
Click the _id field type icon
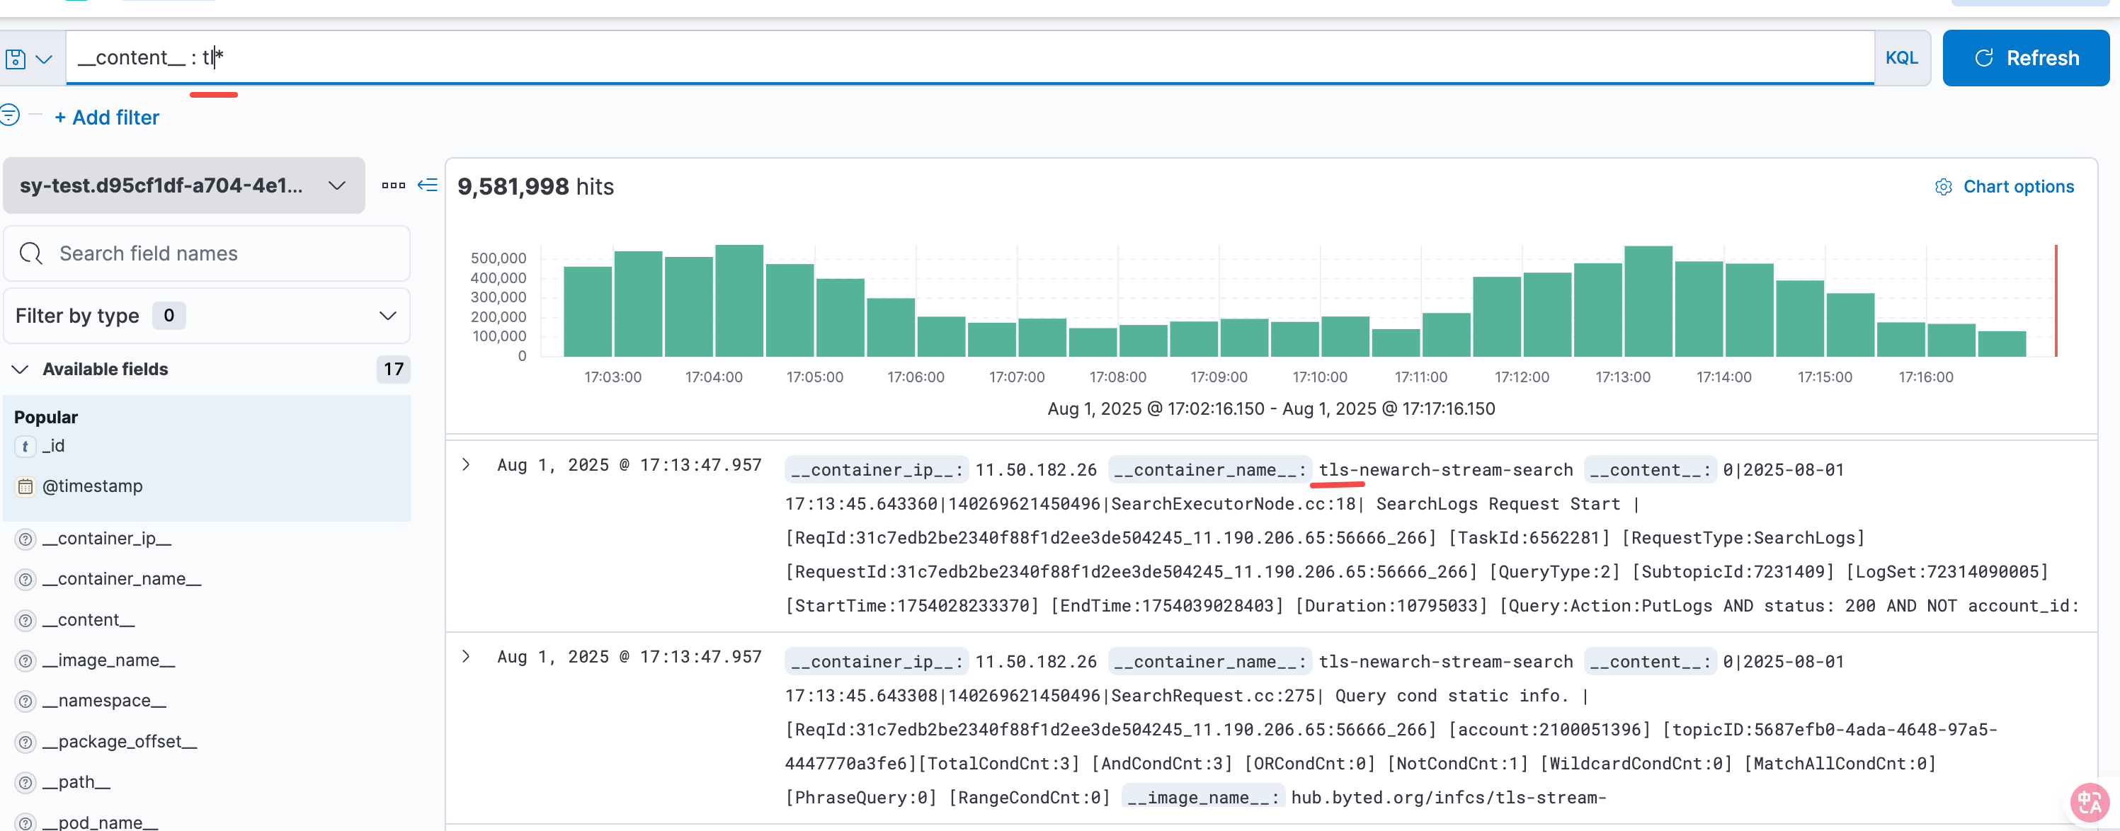coord(25,446)
